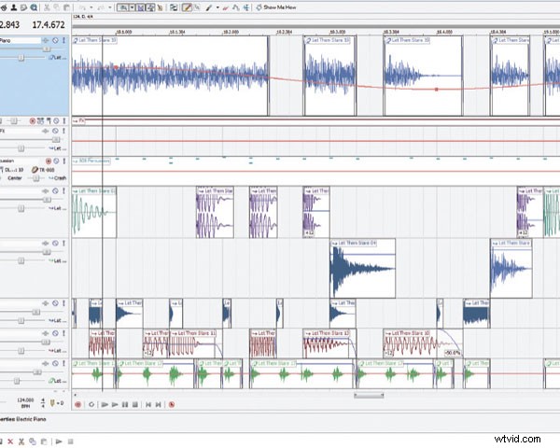Screen dimensions: 560x448
Task: Go to Start of project in transport
Action: (148, 405)
